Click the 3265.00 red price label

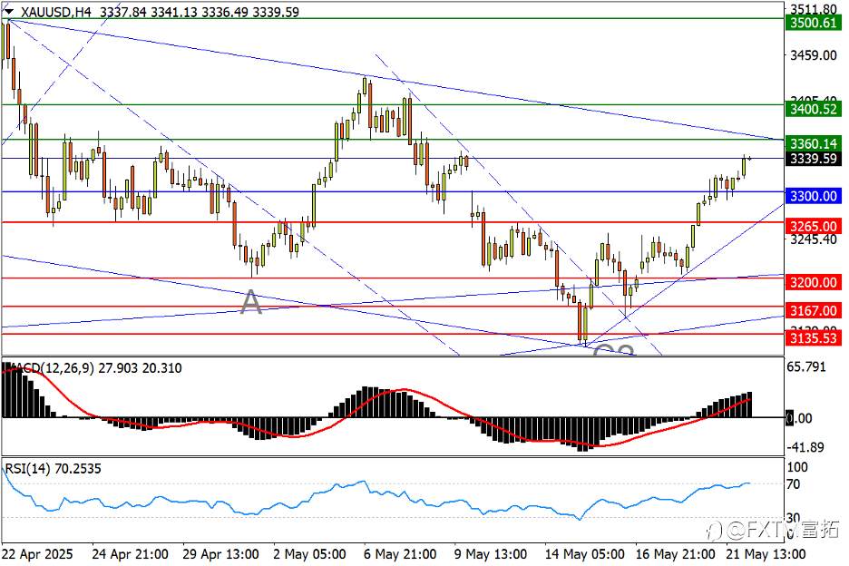pyautogui.click(x=814, y=226)
